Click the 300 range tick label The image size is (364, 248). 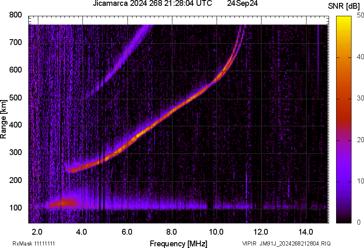tap(15, 153)
